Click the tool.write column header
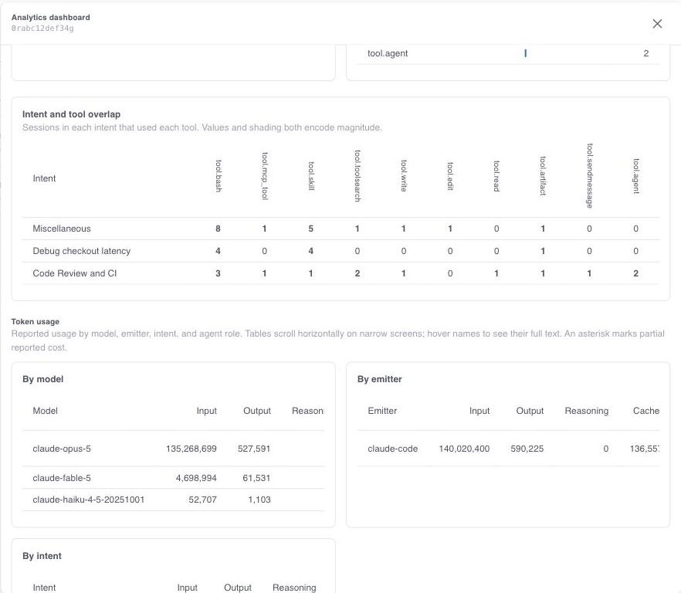 (x=404, y=176)
